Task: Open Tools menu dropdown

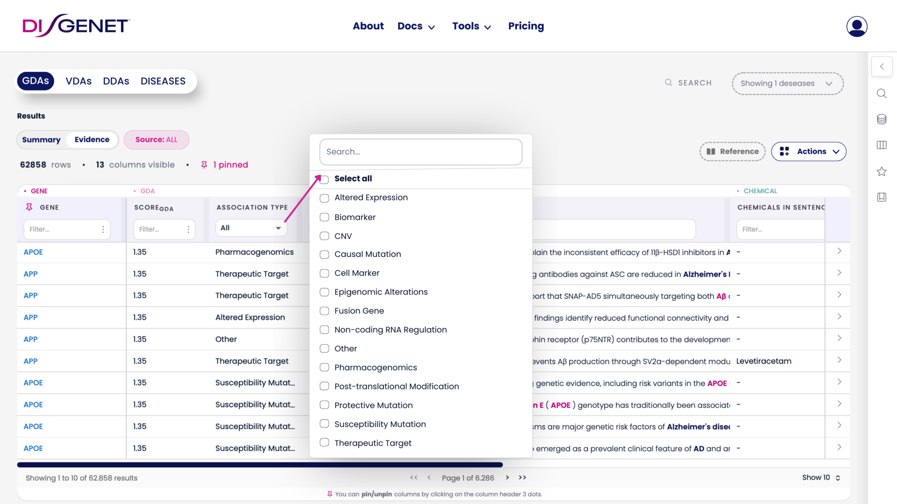Action: tap(472, 26)
